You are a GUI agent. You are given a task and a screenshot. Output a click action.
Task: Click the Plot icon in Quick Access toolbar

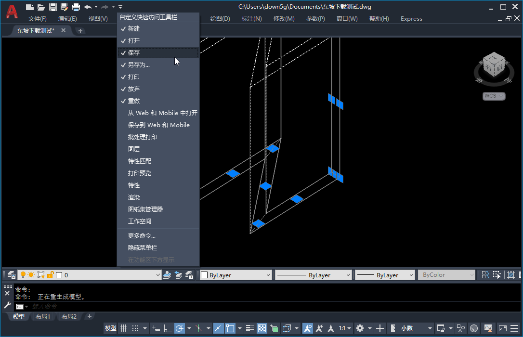tap(76, 7)
